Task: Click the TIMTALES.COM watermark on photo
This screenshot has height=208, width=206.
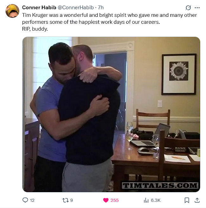Action: click(x=160, y=185)
